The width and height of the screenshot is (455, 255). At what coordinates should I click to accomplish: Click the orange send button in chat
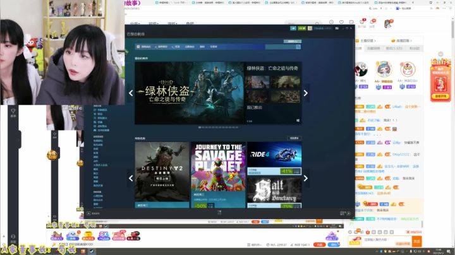click(416, 241)
